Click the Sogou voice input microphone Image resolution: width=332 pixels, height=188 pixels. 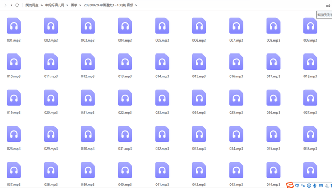point(315,186)
